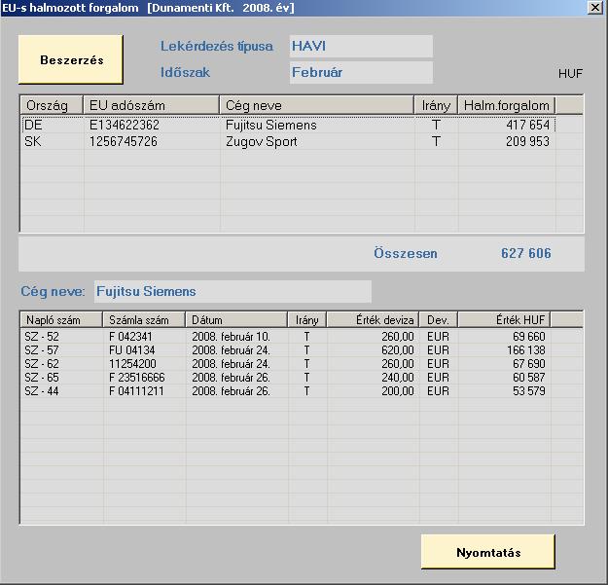Click the Dev. column header
The image size is (608, 585).
coord(439,320)
